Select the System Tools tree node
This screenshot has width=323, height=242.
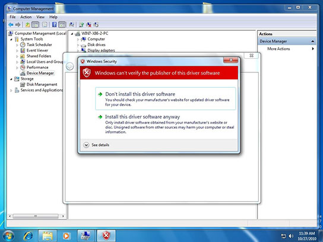[31, 39]
